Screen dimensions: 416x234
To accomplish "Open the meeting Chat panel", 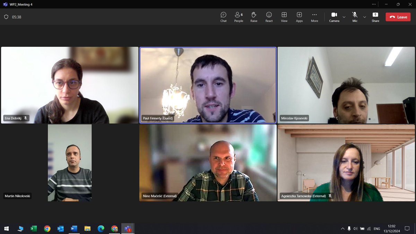I will click(x=224, y=17).
